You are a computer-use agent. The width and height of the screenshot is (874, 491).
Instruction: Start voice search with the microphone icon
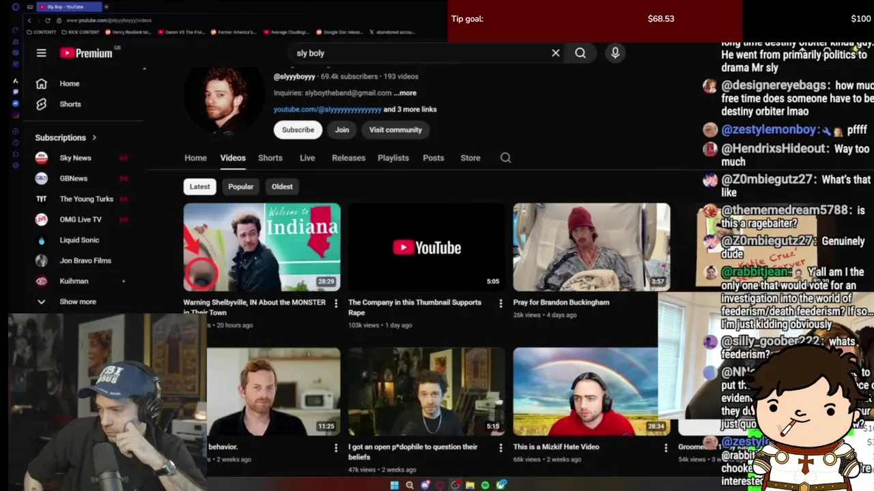pyautogui.click(x=615, y=53)
